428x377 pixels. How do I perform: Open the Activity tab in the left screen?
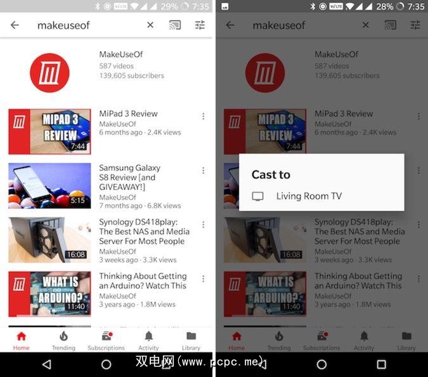point(149,341)
